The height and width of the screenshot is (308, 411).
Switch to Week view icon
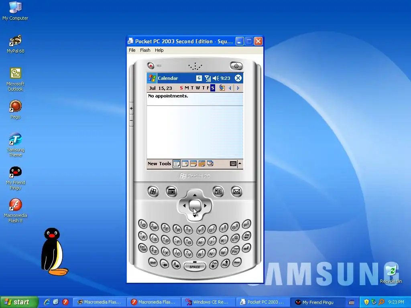pyautogui.click(x=193, y=164)
